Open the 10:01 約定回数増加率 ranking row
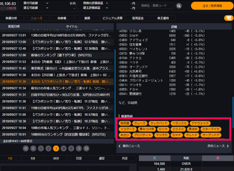Image resolution: width=234 pixels, height=171 pixels. (x=57, y=134)
